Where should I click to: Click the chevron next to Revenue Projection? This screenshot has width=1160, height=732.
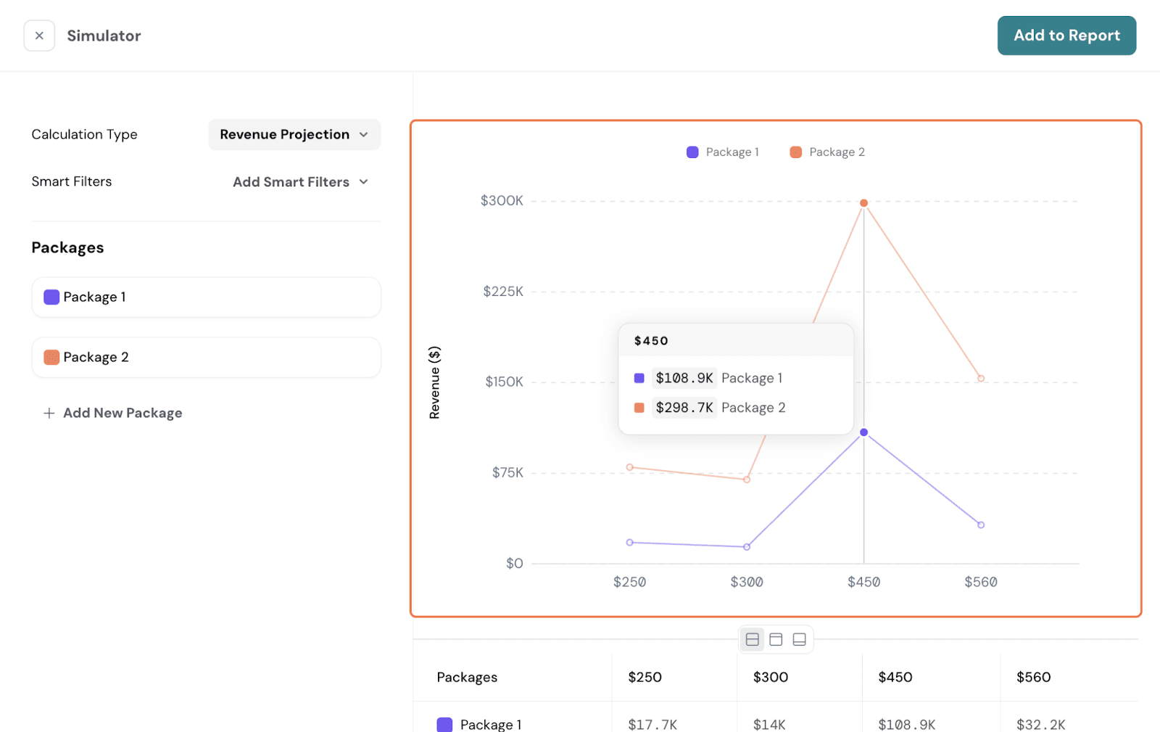tap(364, 135)
